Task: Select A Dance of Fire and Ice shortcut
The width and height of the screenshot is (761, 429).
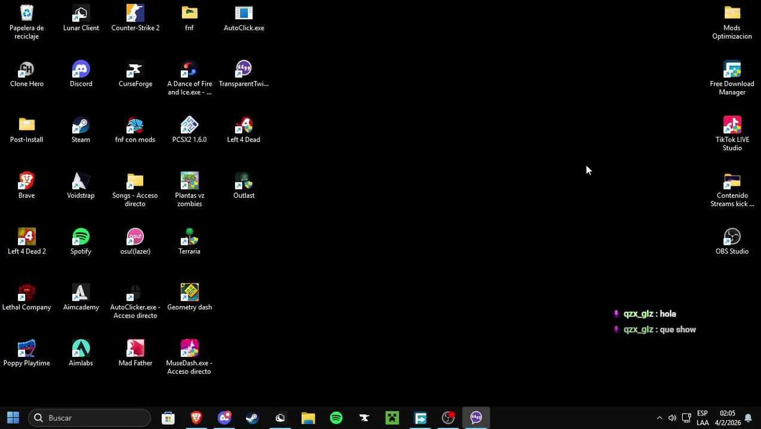Action: (x=189, y=78)
